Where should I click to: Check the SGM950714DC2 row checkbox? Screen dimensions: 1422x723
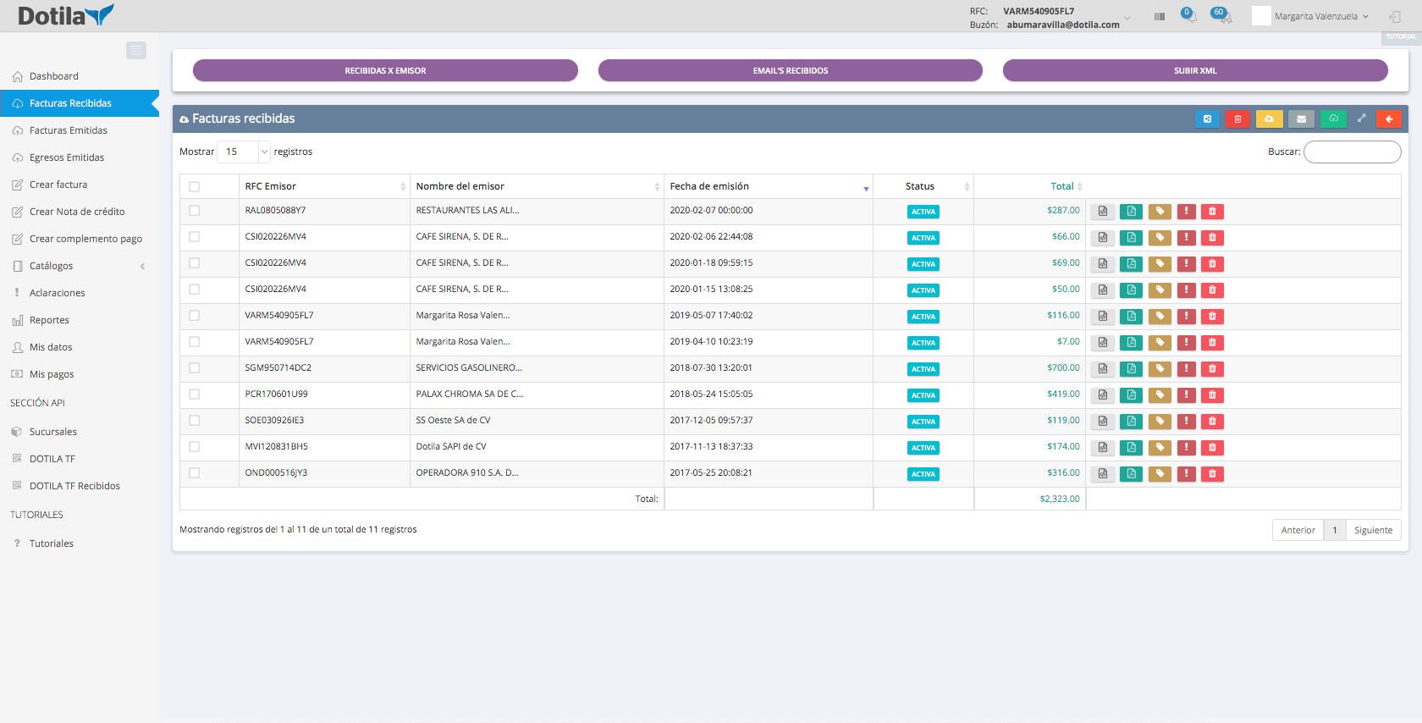[195, 368]
